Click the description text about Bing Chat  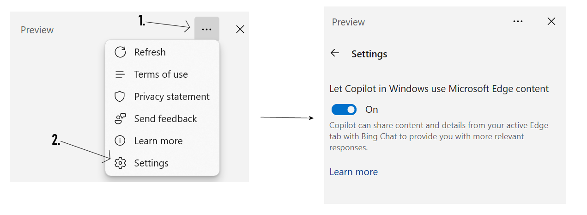[439, 136]
